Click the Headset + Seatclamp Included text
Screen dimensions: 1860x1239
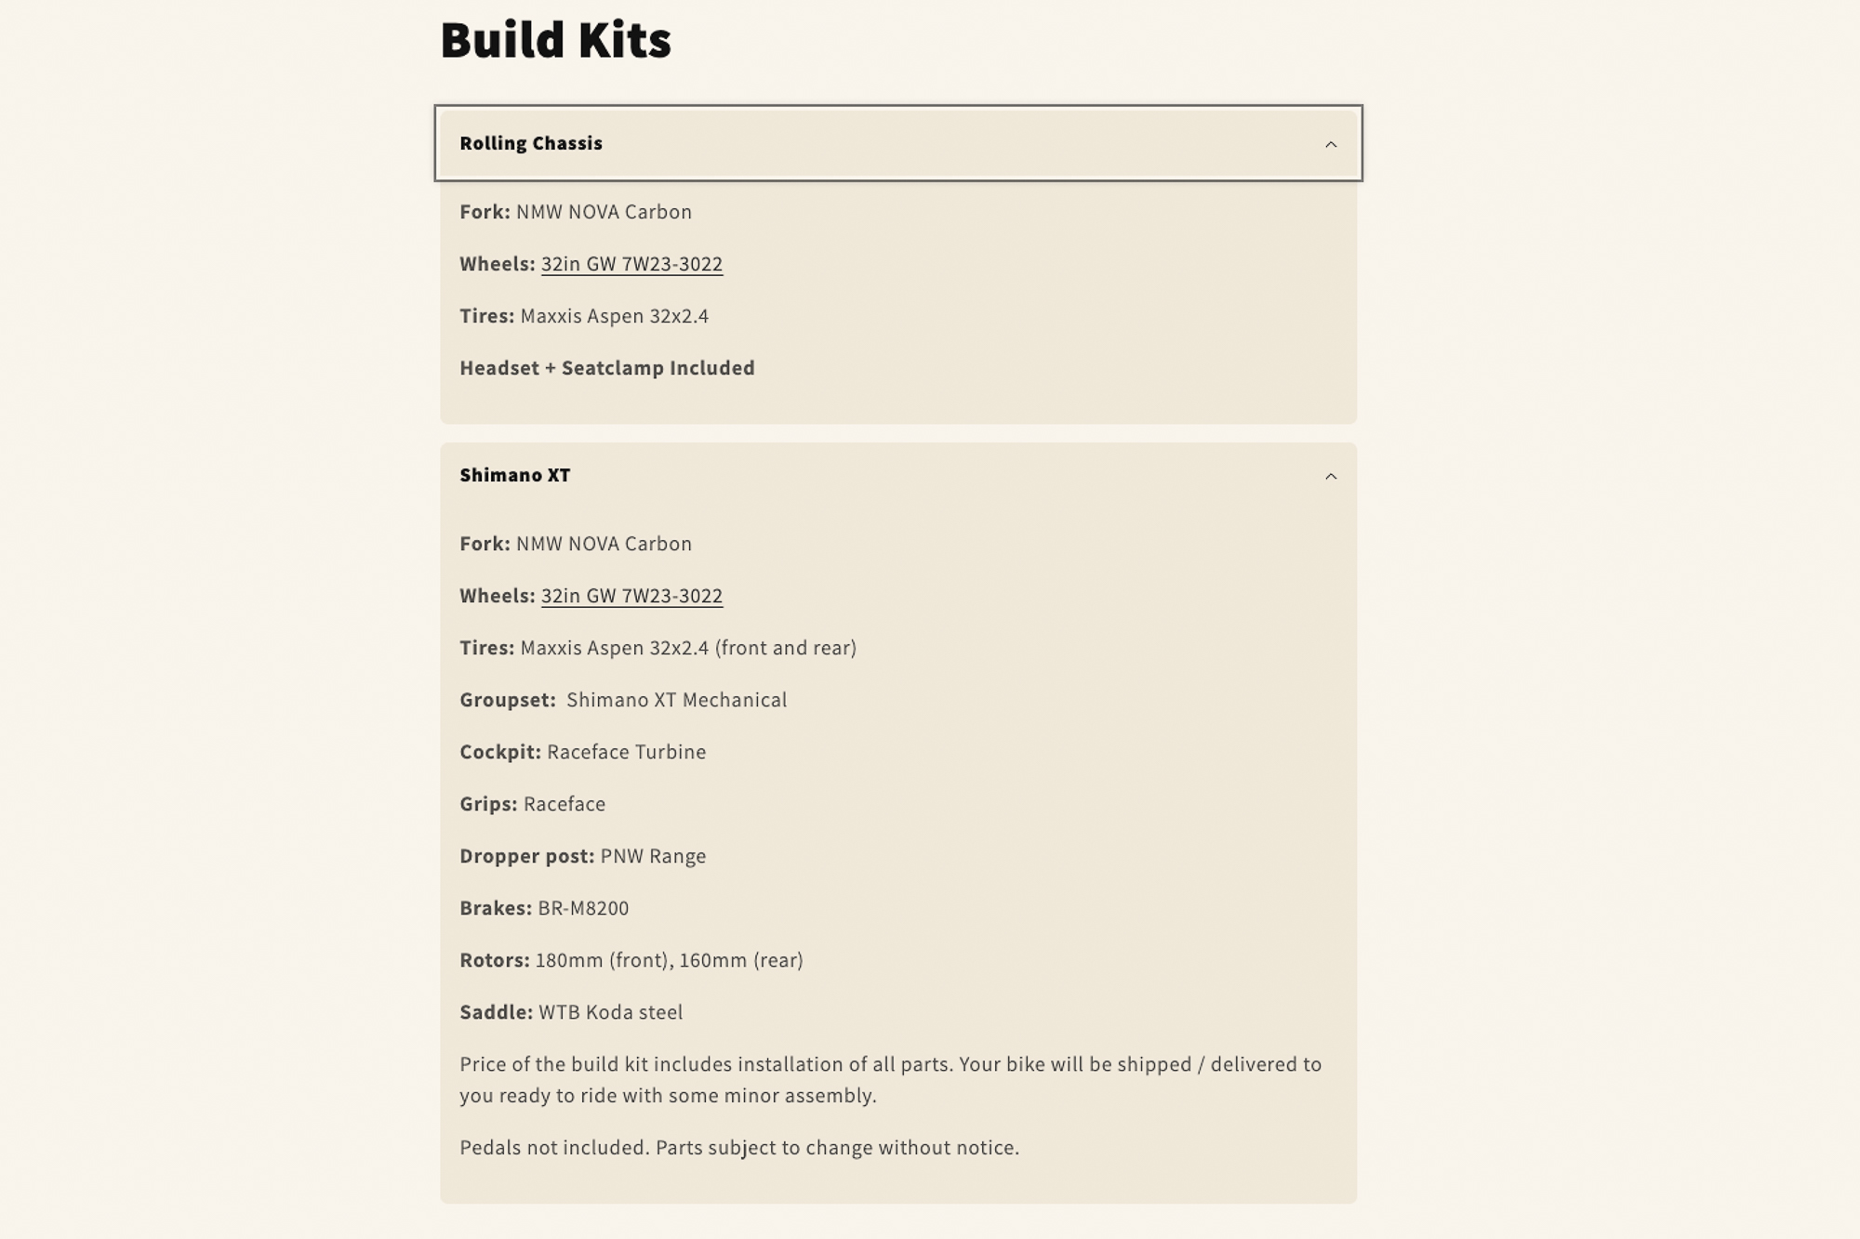607,368
